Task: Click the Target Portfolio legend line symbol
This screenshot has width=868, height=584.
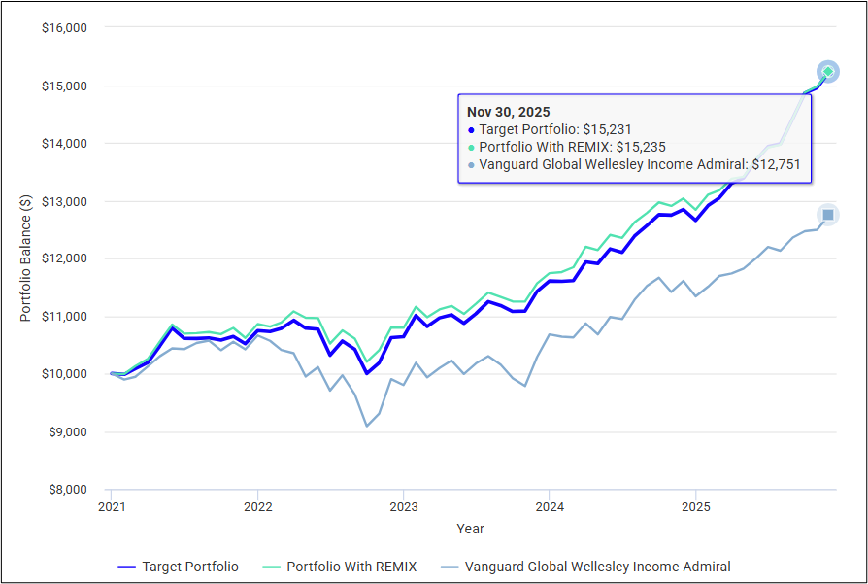Action: tap(126, 567)
